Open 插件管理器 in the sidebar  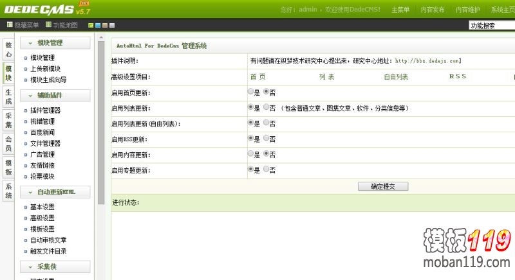45,110
